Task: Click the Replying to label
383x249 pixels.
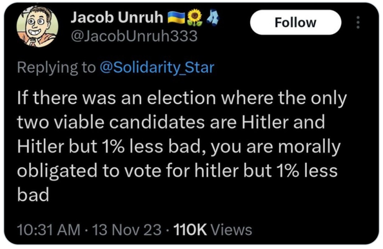Action: (x=57, y=68)
